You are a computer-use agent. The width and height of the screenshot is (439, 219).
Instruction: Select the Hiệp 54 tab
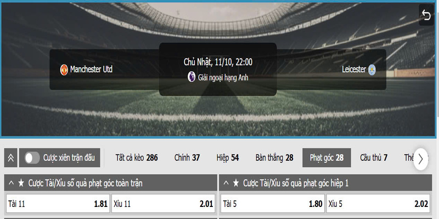[x=228, y=158]
